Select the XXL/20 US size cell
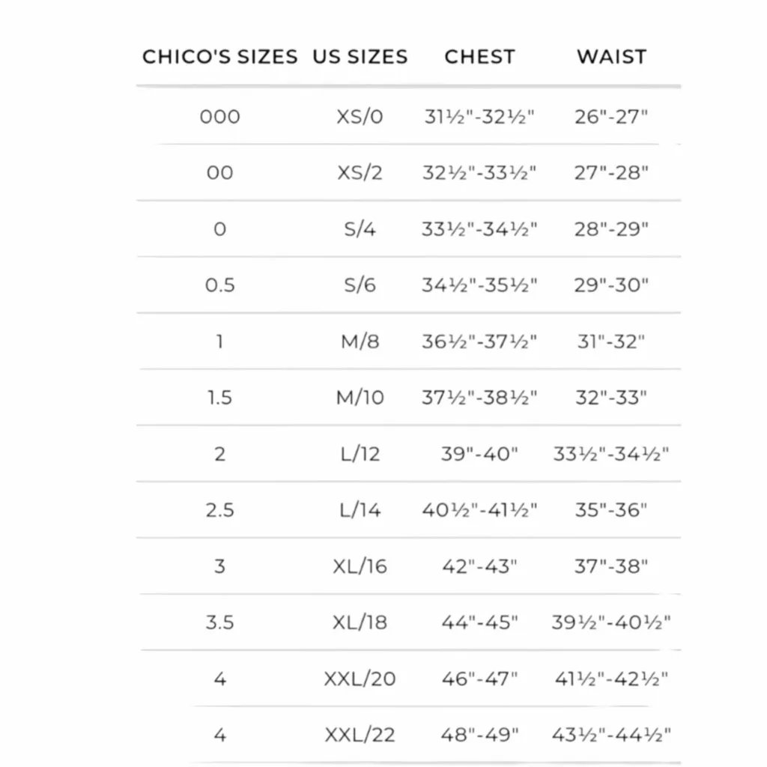This screenshot has height=767, width=767. pyautogui.click(x=360, y=679)
